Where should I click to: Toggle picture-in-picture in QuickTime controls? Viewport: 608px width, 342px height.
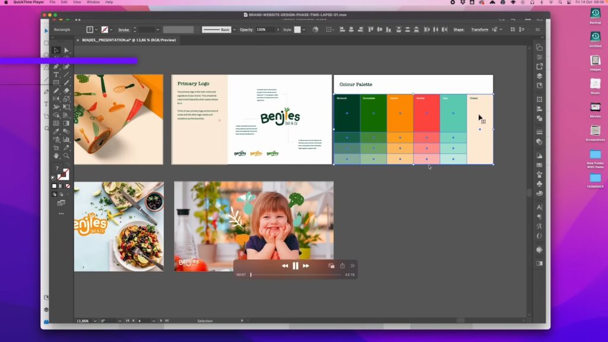pos(331,265)
